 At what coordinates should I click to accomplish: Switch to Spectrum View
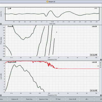point(44,99)
